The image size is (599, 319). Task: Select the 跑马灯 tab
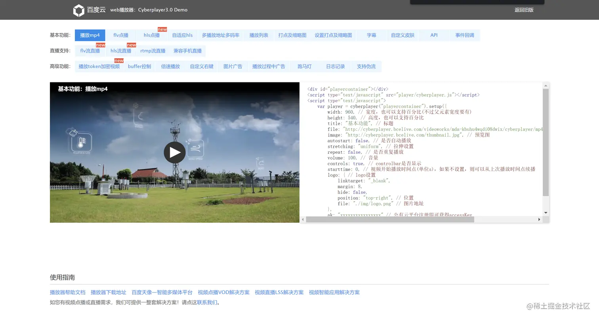click(305, 66)
